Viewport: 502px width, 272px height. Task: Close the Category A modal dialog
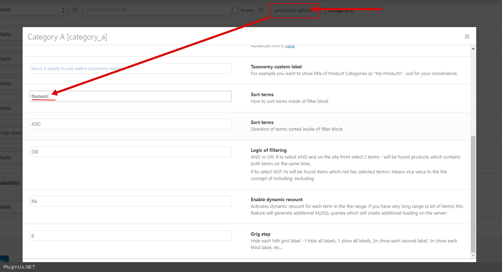tap(467, 36)
